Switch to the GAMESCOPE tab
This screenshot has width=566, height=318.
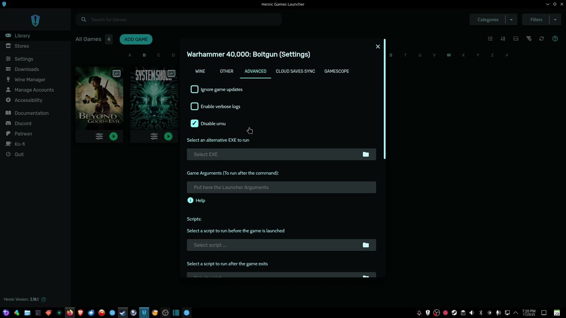click(337, 71)
